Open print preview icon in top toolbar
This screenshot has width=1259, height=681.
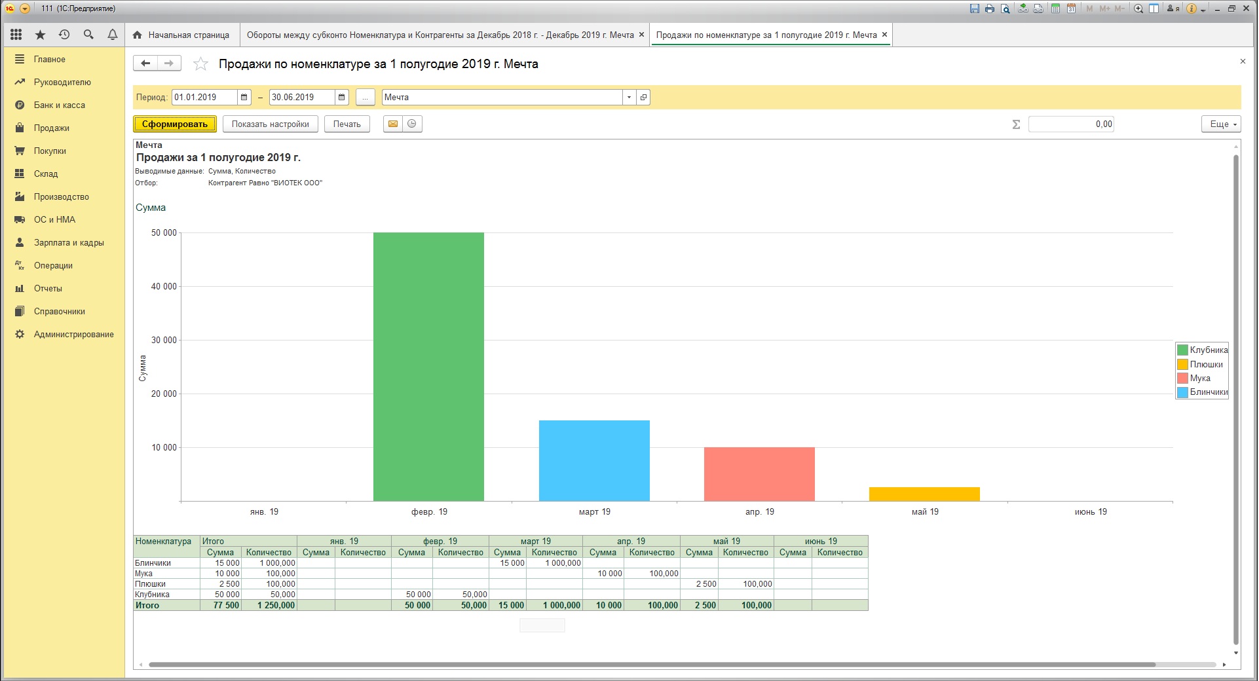pos(1005,9)
